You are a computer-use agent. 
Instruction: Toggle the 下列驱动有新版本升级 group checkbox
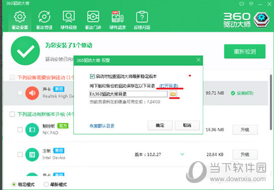click(12, 114)
